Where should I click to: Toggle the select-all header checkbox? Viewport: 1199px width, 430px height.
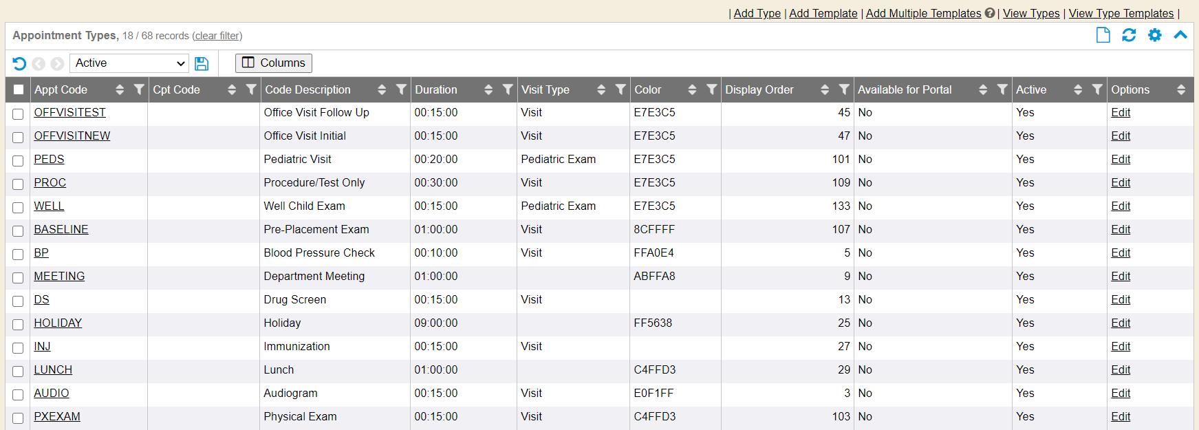click(x=19, y=89)
